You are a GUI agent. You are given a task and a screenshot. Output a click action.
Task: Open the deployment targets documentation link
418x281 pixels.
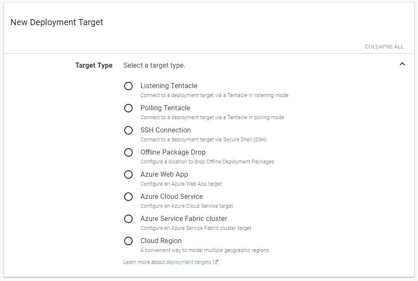[189, 262]
